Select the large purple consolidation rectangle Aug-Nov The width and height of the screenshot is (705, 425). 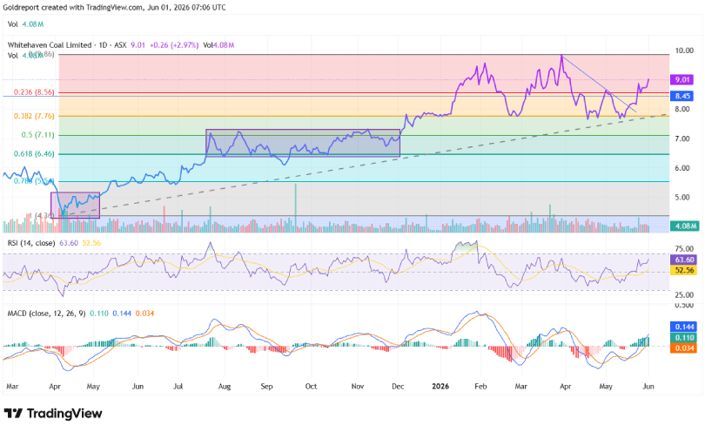[x=303, y=143]
